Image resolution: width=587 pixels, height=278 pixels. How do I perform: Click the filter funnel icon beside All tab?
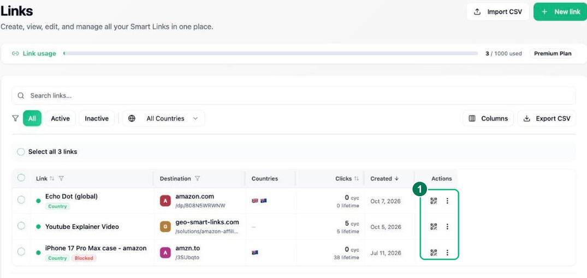pyautogui.click(x=15, y=118)
